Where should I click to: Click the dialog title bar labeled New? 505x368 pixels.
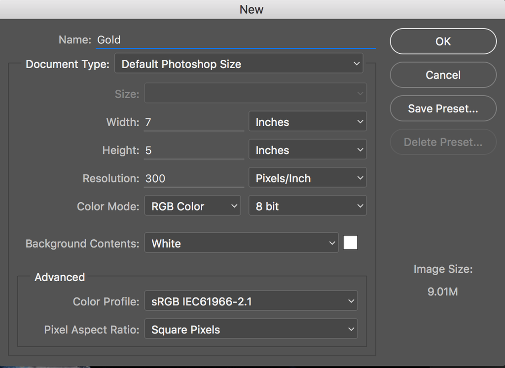point(252,9)
